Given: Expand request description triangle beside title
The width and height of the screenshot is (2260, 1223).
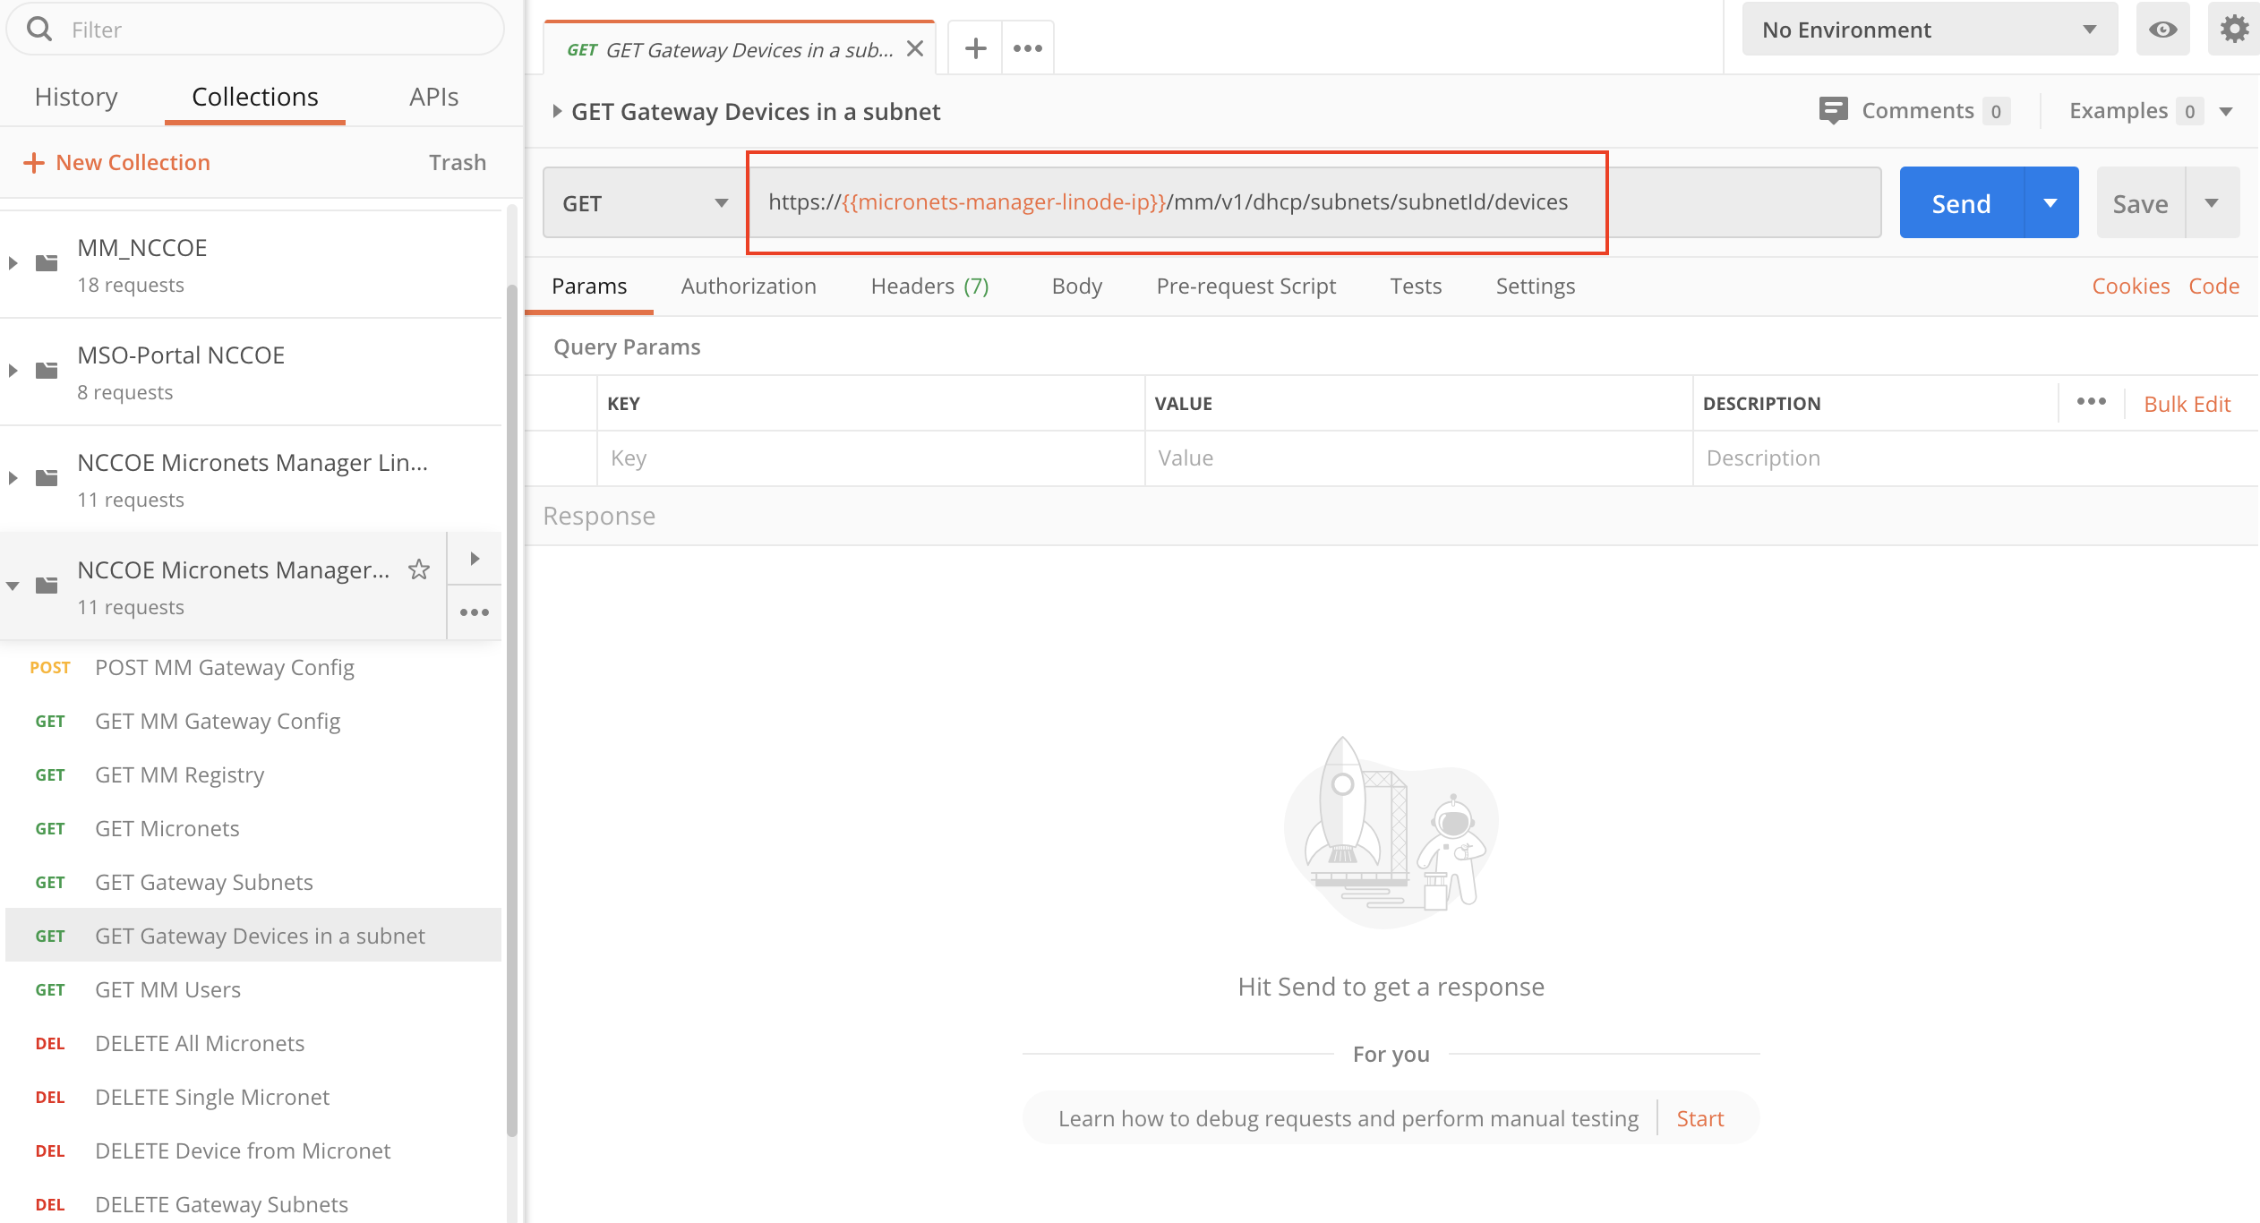Looking at the screenshot, I should coord(556,111).
